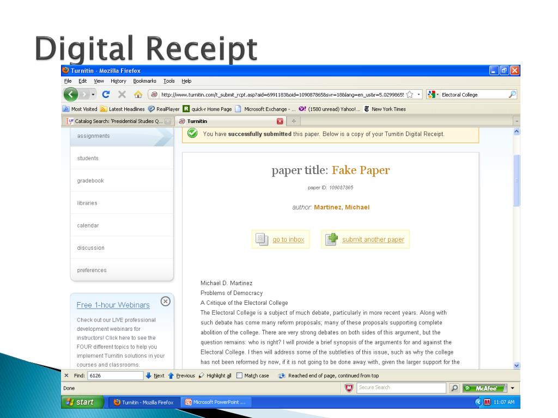Open the Most Visited bookmarks folder
Image resolution: width=558 pixels, height=418 pixels.
80,109
